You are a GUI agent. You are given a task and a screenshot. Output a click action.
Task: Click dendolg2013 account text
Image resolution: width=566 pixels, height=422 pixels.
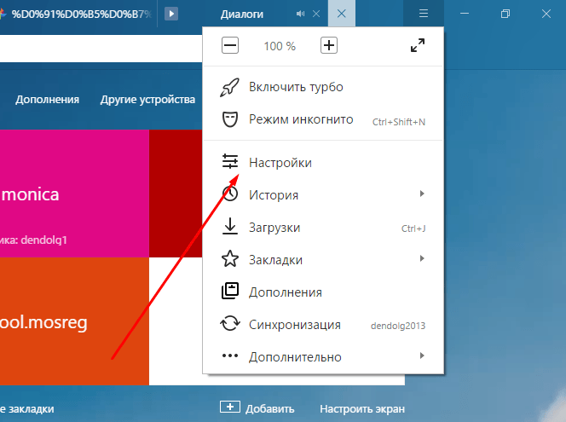(398, 326)
